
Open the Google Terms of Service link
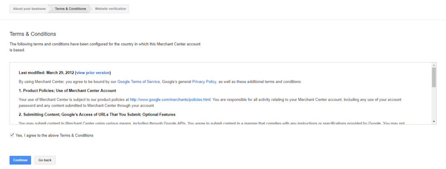coord(139,81)
